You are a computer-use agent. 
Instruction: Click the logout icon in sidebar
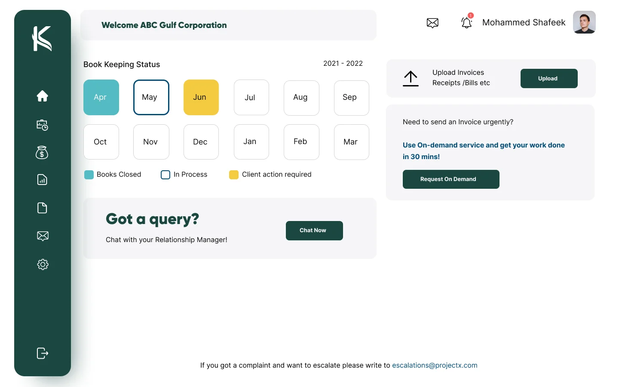click(43, 353)
